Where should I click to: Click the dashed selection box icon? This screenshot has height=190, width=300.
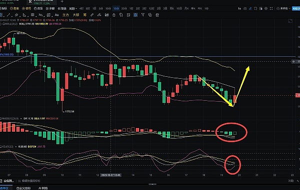pos(128,15)
